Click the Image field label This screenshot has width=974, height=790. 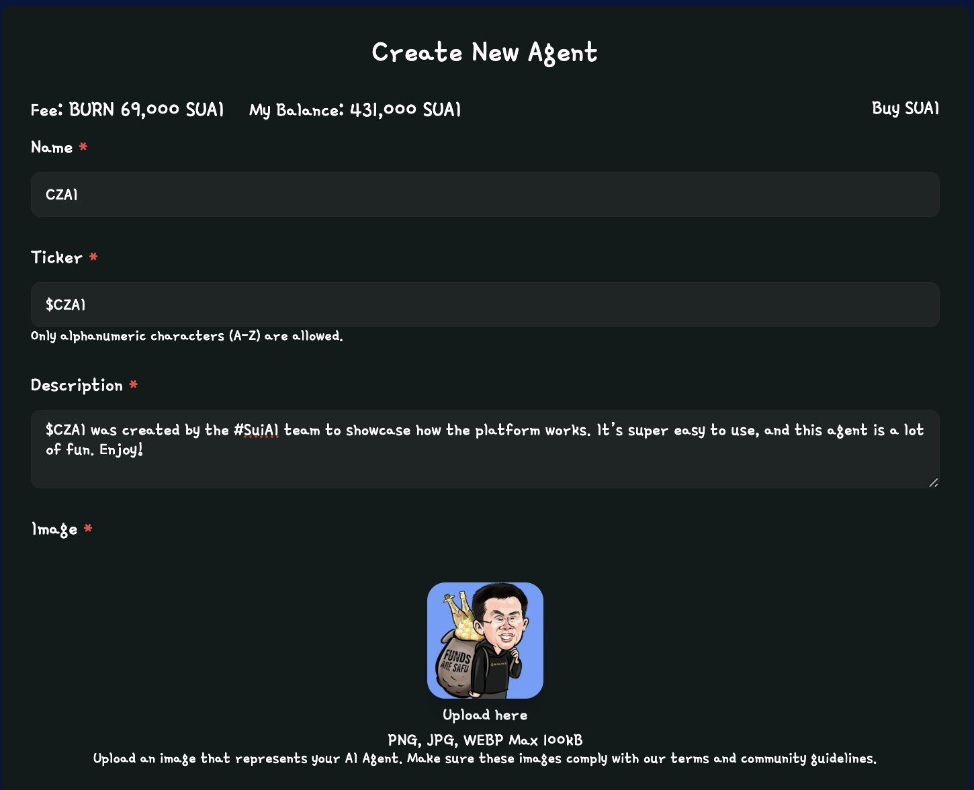54,529
